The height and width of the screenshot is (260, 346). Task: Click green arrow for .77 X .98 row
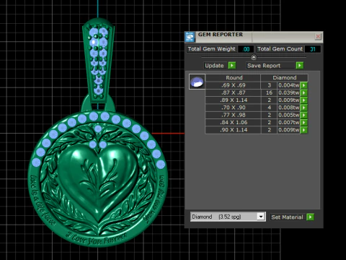[x=303, y=115]
